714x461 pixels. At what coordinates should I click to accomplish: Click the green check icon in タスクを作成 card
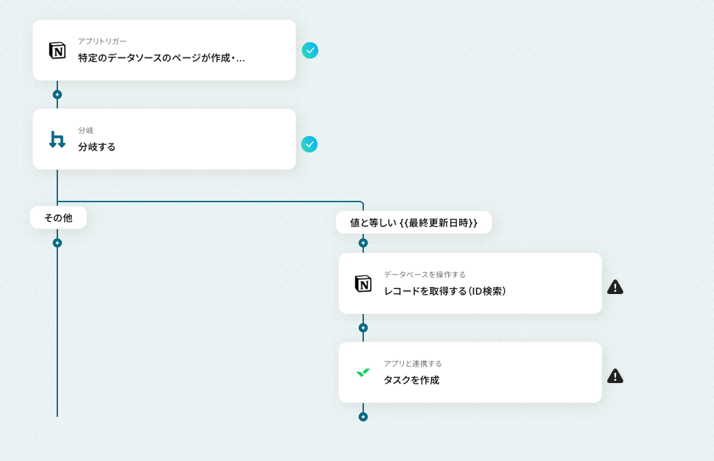(x=363, y=373)
